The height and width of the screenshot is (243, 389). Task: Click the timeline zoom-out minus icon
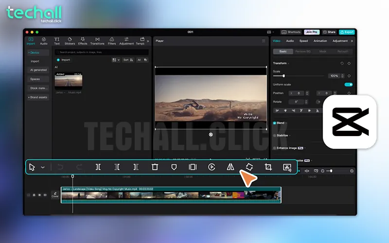[x=322, y=171]
